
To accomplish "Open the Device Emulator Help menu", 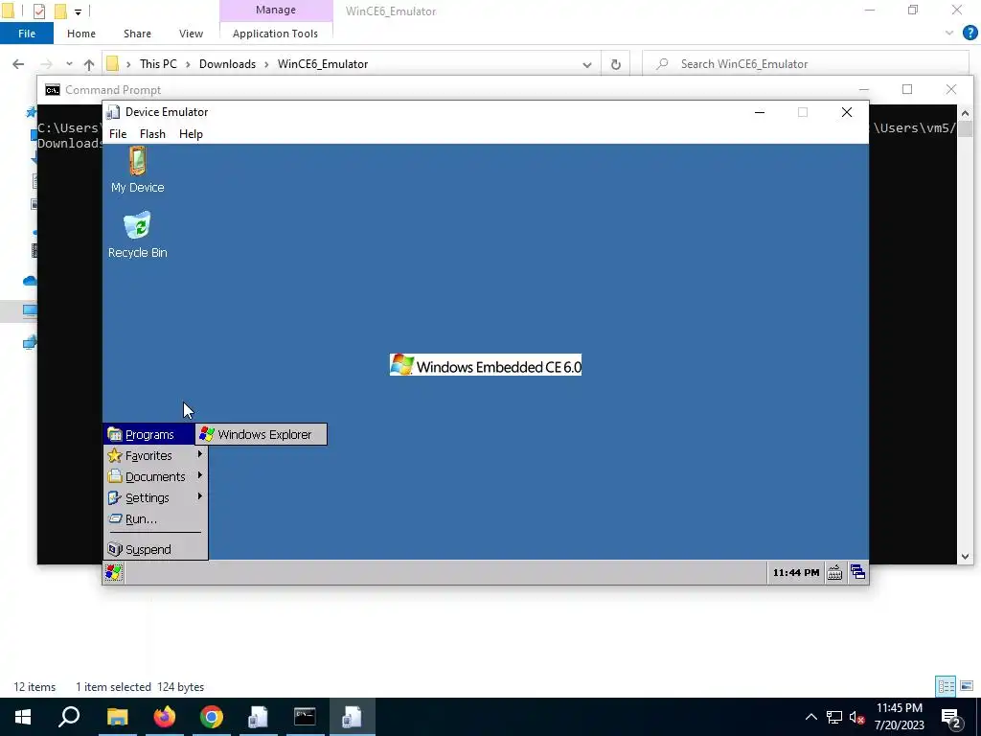I will pyautogui.click(x=191, y=134).
